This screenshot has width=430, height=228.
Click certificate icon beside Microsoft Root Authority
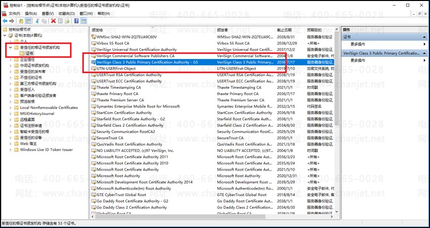pos(94,176)
